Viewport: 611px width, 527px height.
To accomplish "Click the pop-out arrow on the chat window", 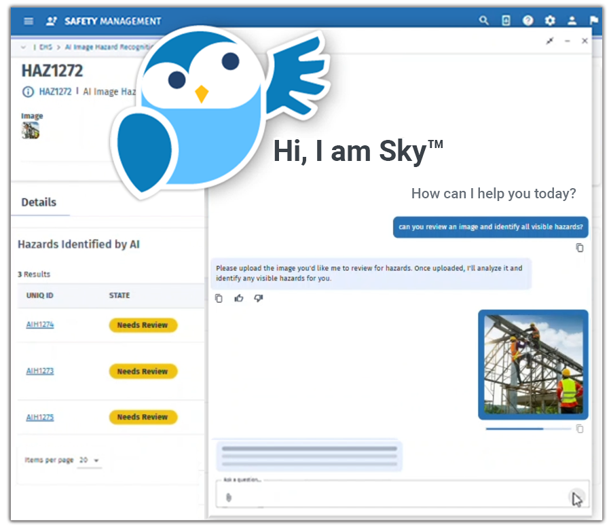I will click(550, 41).
